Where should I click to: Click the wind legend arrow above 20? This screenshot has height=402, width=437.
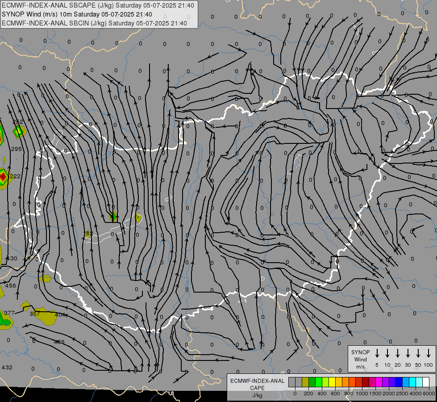(397, 353)
